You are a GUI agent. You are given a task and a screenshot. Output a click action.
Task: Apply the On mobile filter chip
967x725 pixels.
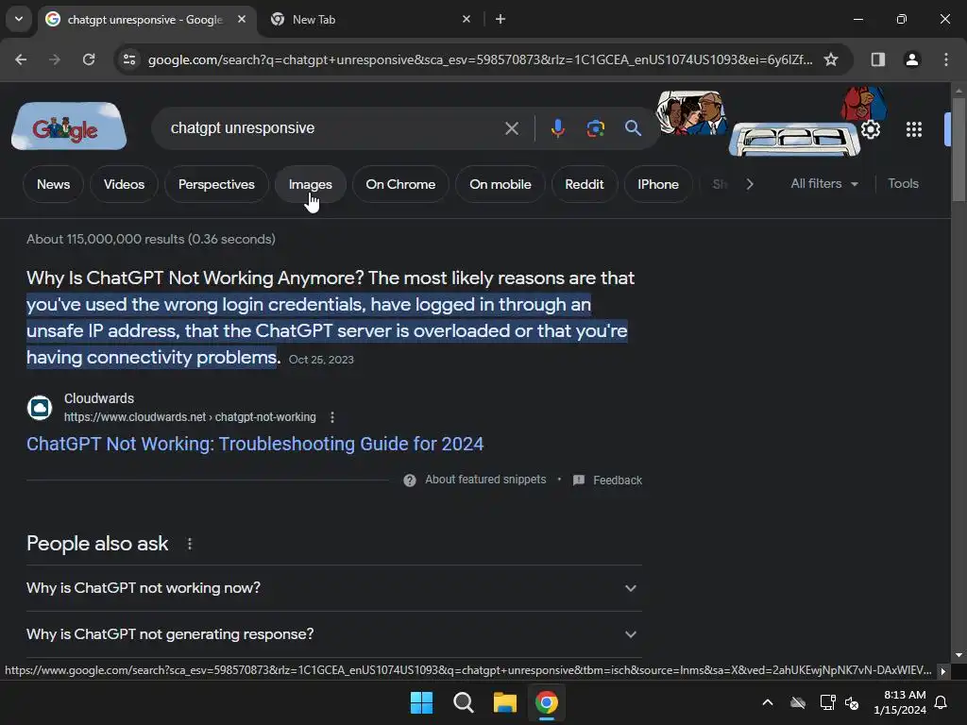click(500, 184)
